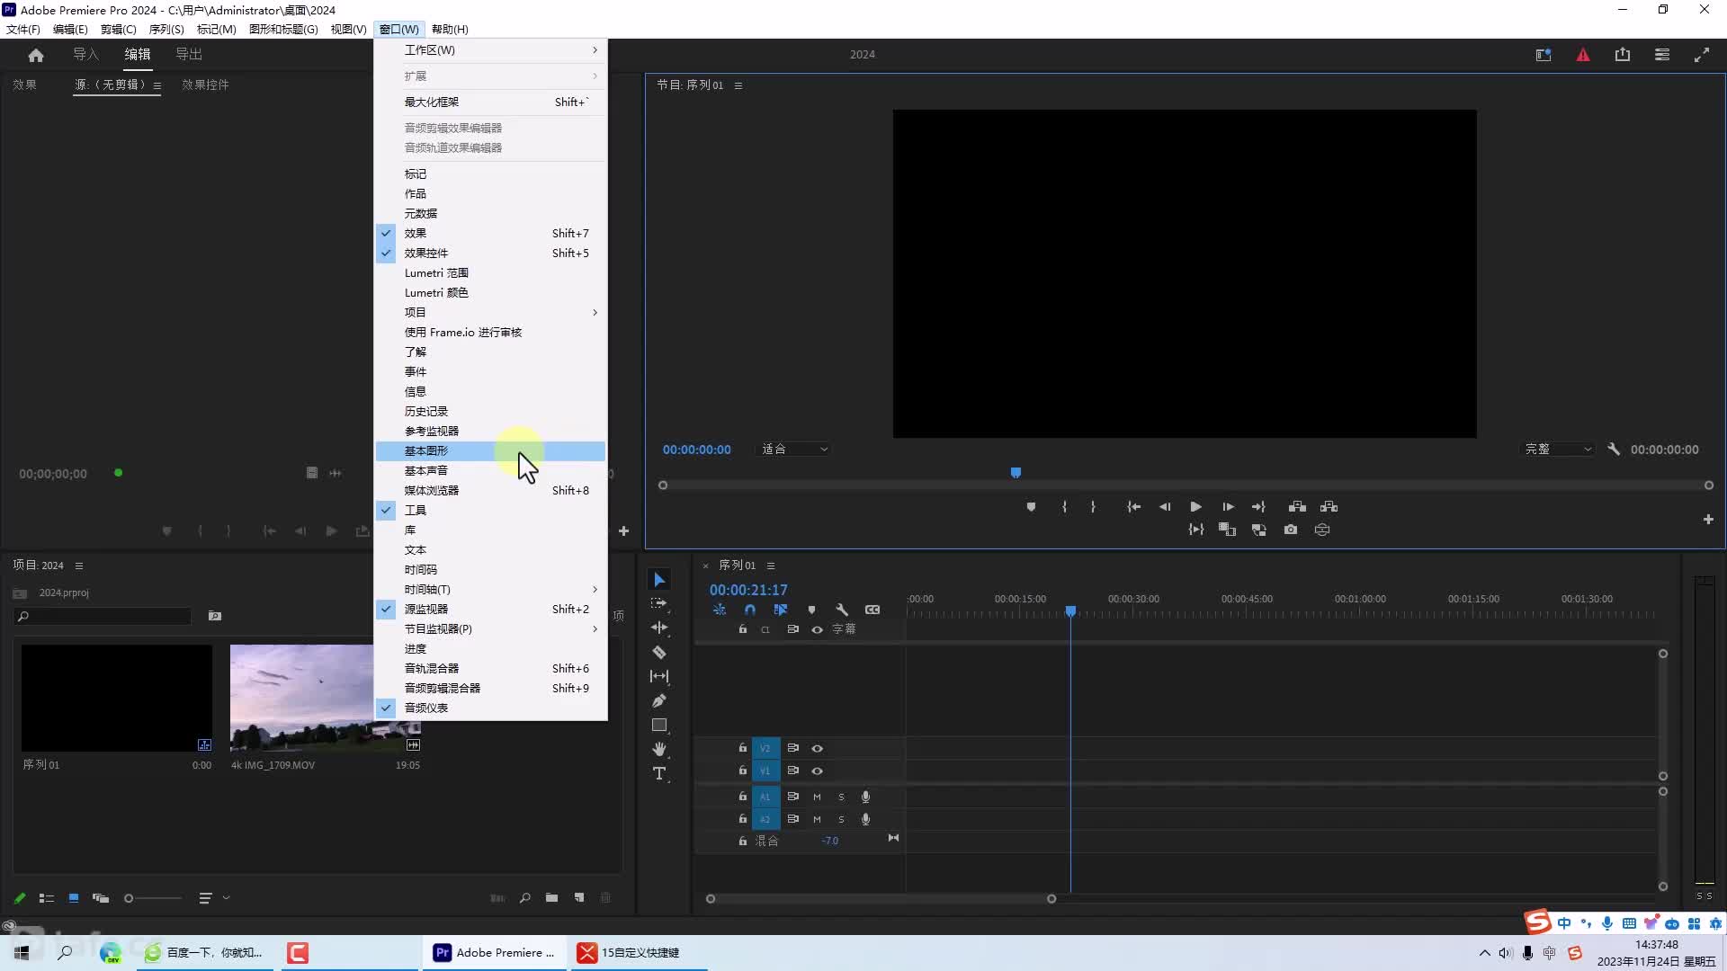The image size is (1727, 971).
Task: Mute audio track A1
Action: (818, 797)
